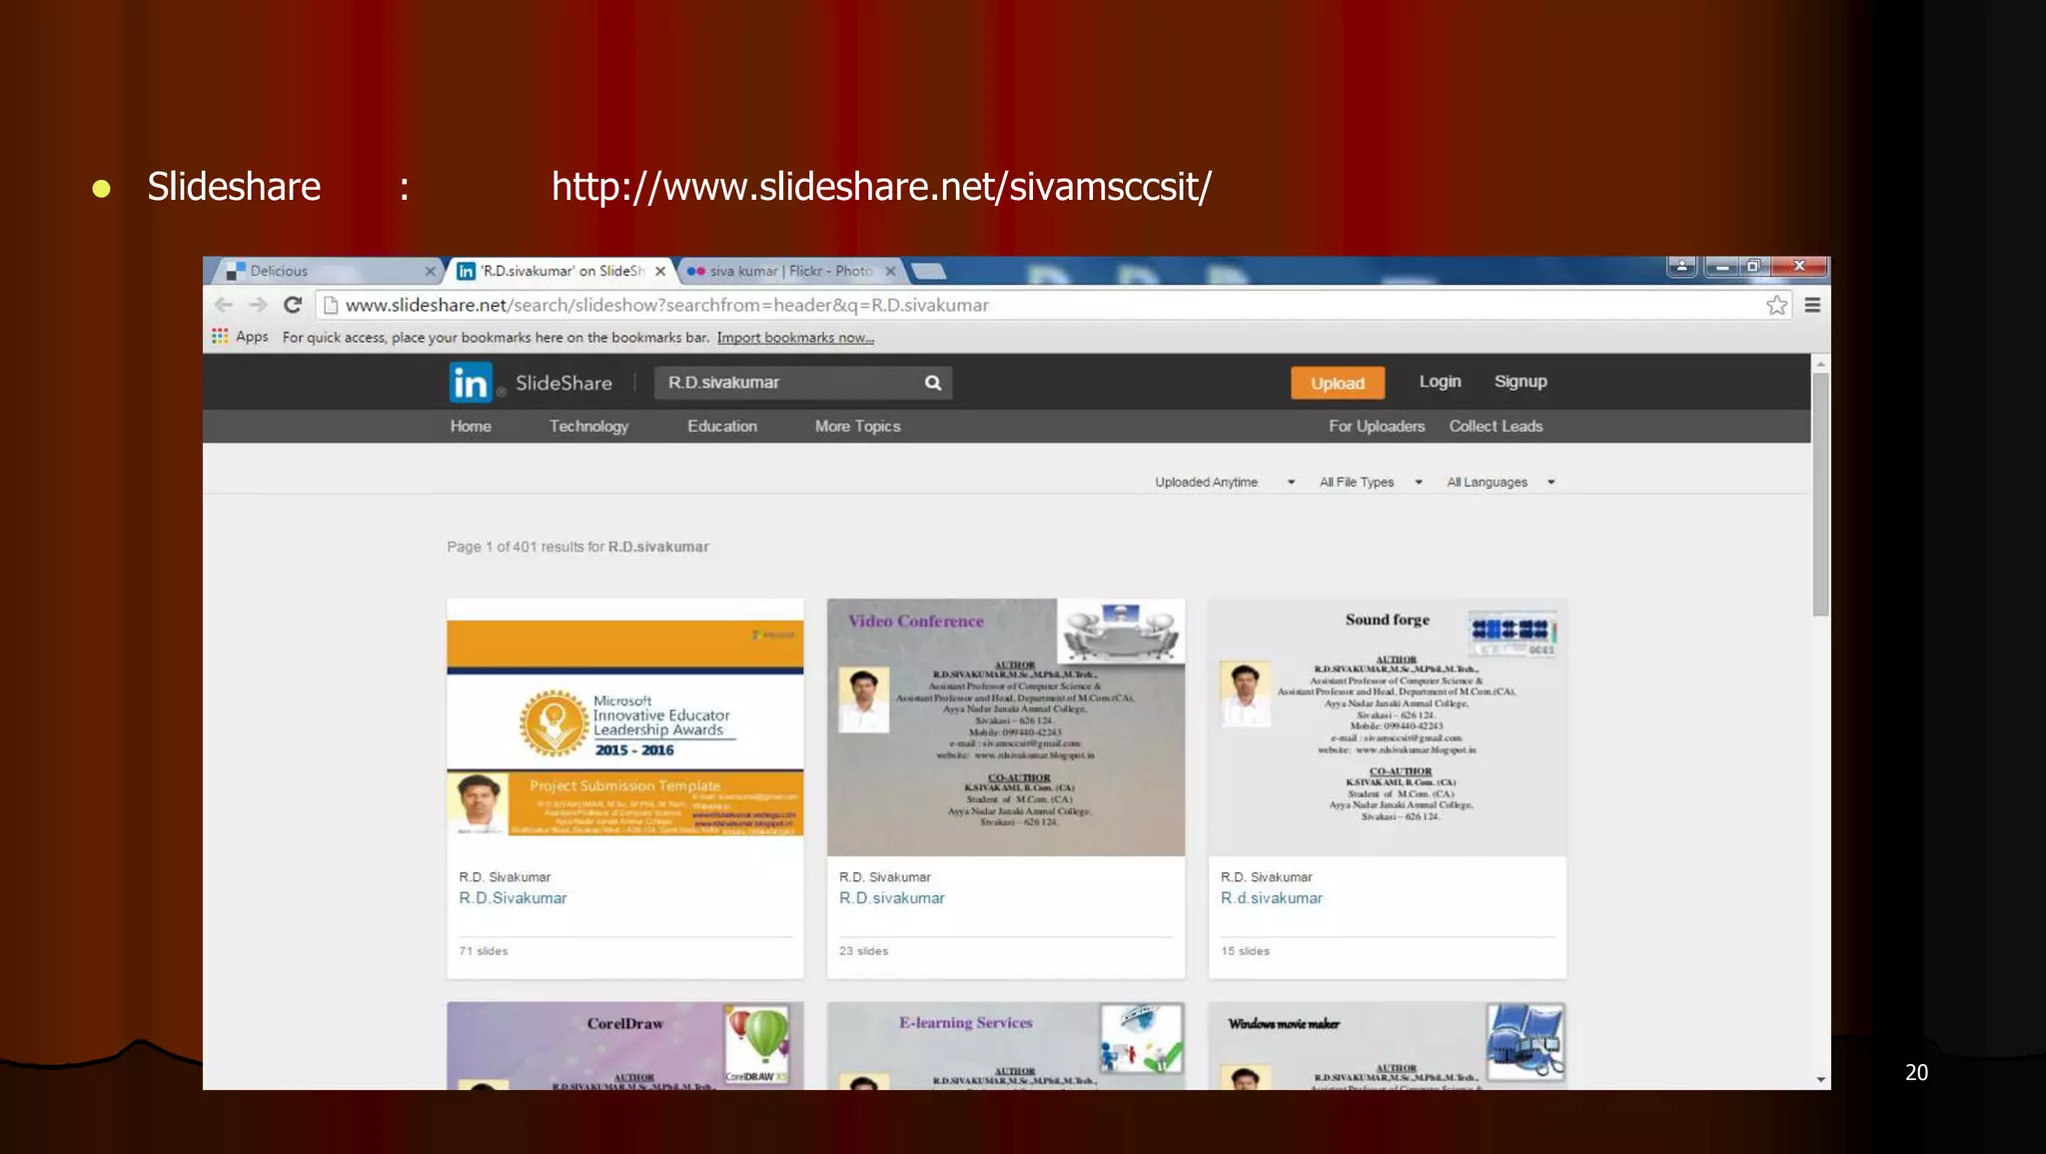Click the search magnifier icon in SlideShare

[933, 383]
